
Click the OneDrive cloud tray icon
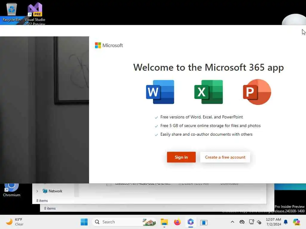(x=242, y=222)
